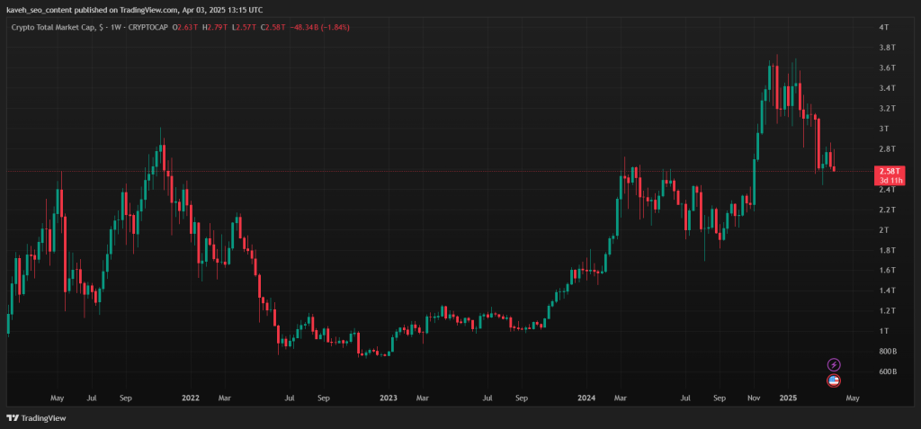Click the Nov label near 2025 on time axis

(x=753, y=398)
